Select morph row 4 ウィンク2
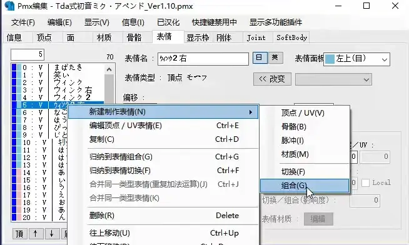409x245 pixels. coord(58,97)
